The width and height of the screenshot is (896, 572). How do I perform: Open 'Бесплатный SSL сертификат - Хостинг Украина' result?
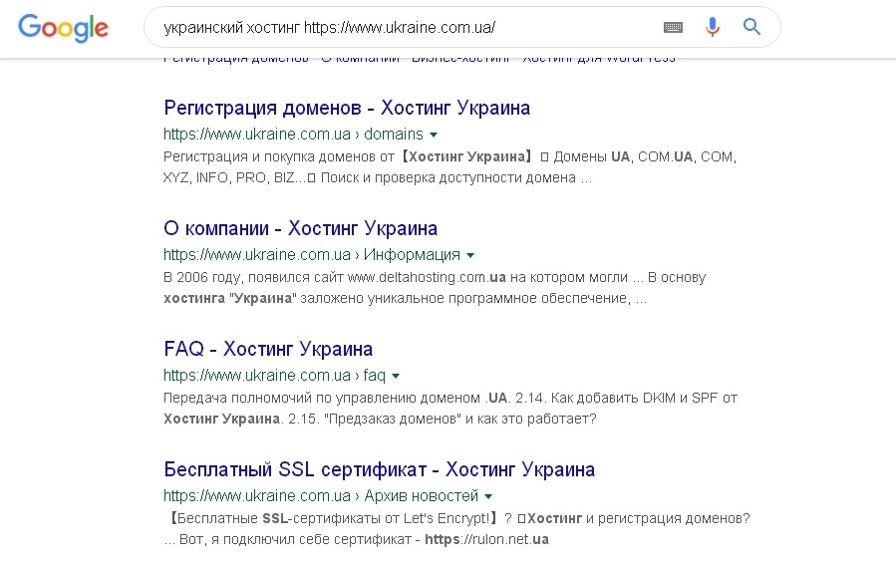tap(380, 469)
